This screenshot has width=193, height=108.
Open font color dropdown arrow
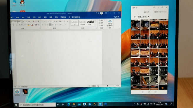[x=34, y=25]
